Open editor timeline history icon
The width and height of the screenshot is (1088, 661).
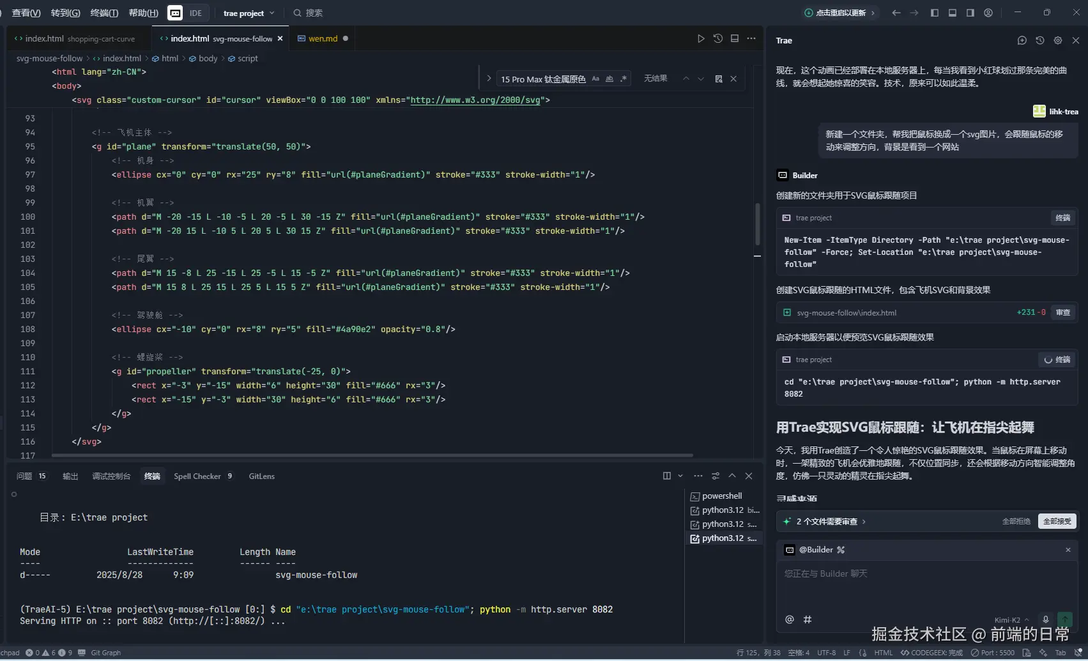[x=718, y=38]
